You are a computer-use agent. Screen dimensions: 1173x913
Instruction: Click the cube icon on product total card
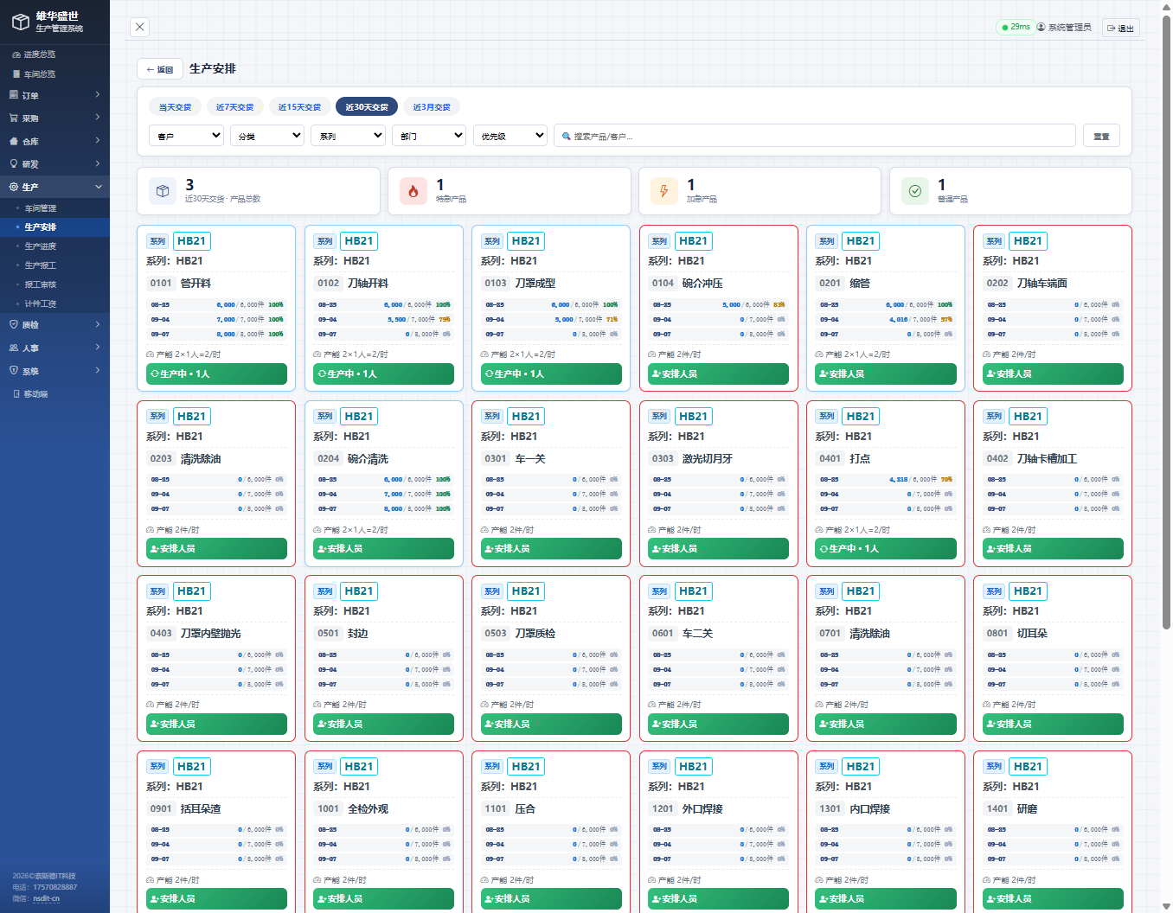point(163,191)
